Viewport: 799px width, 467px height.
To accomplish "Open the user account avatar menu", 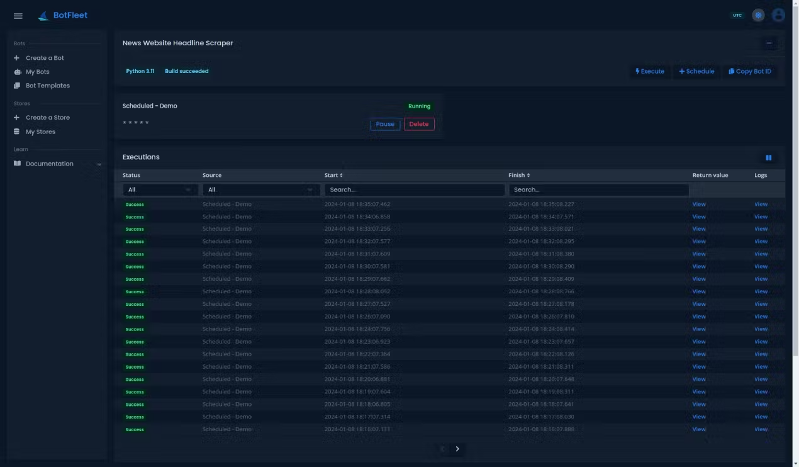I will point(778,15).
